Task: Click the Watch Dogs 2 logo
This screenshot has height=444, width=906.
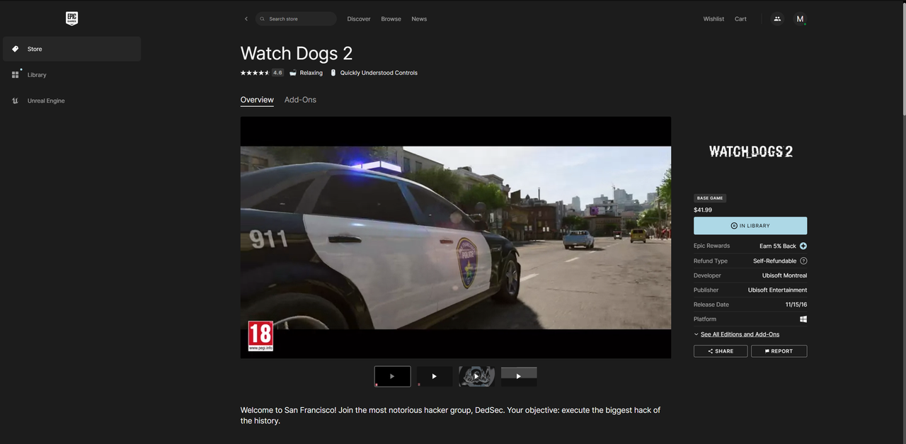Action: pos(750,152)
